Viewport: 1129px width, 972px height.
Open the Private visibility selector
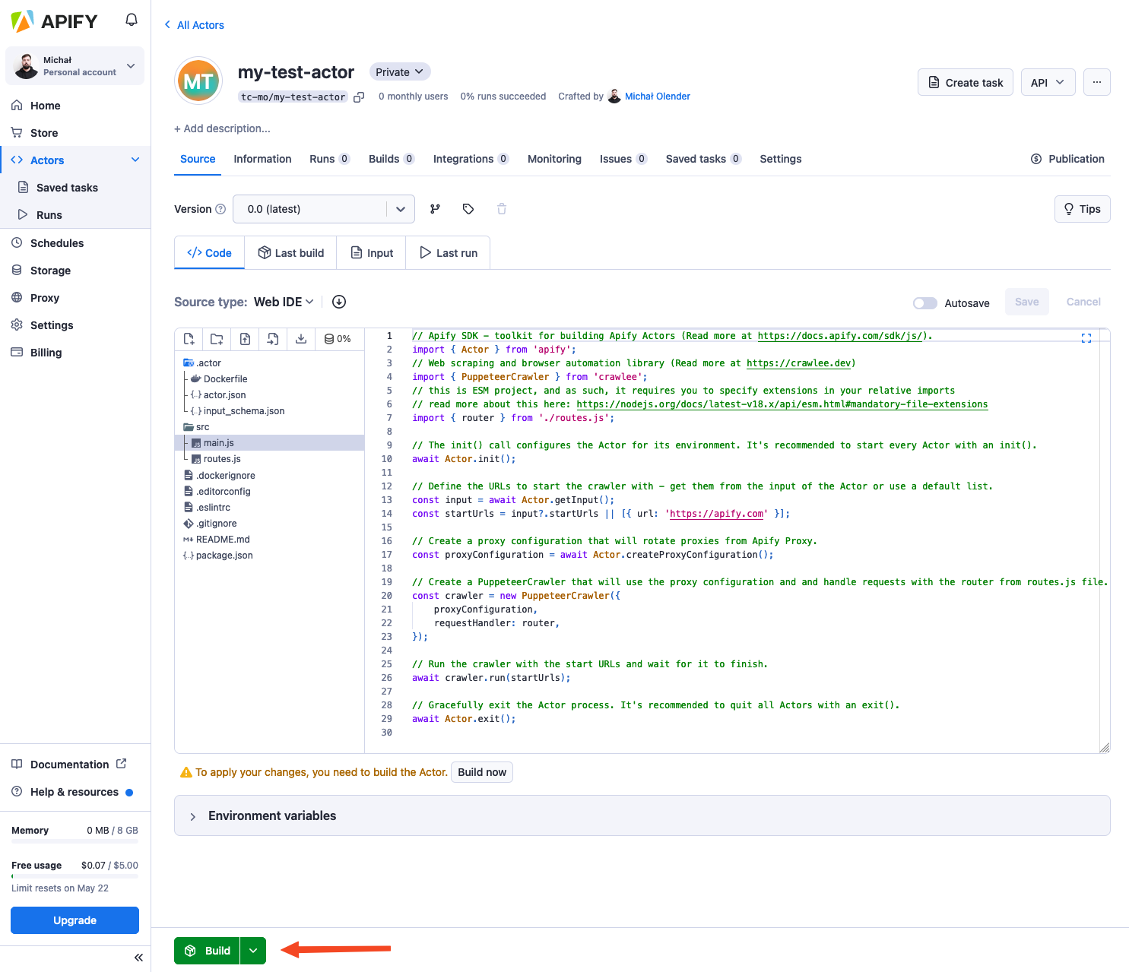[399, 71]
